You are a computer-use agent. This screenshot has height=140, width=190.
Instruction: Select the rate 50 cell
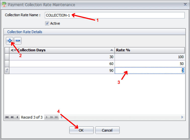tap(150, 64)
